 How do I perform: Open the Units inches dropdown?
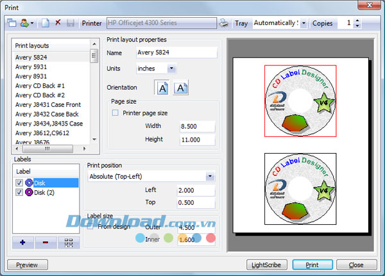coord(171,69)
